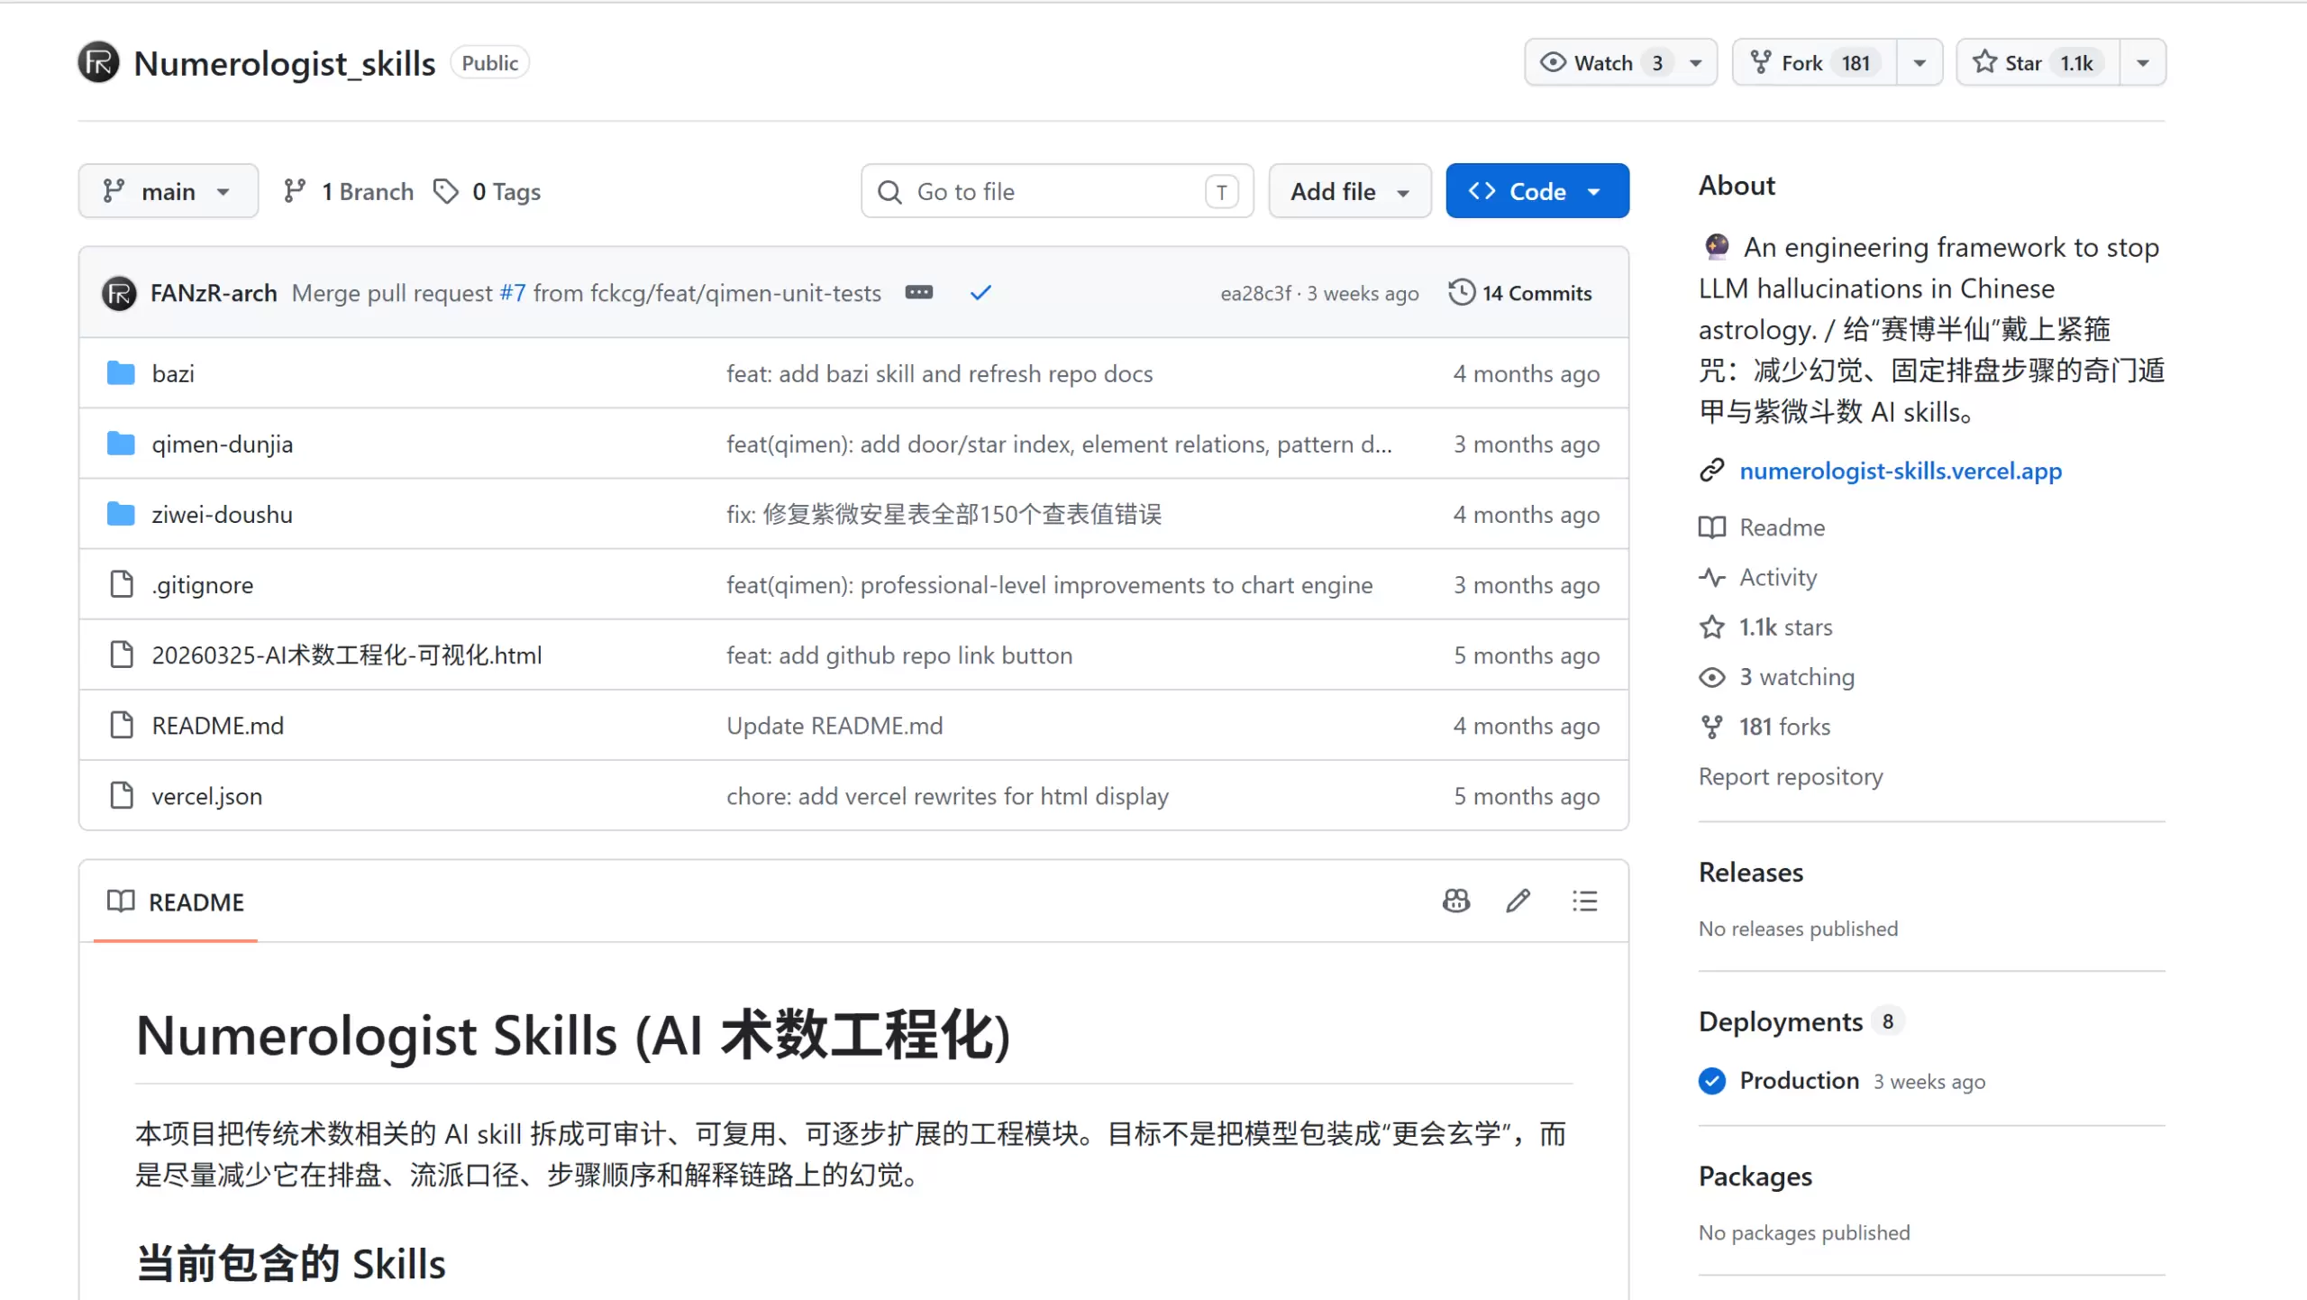This screenshot has width=2307, height=1300.
Task: Open the numerologist-skills.vercel.app link
Action: (x=1901, y=471)
